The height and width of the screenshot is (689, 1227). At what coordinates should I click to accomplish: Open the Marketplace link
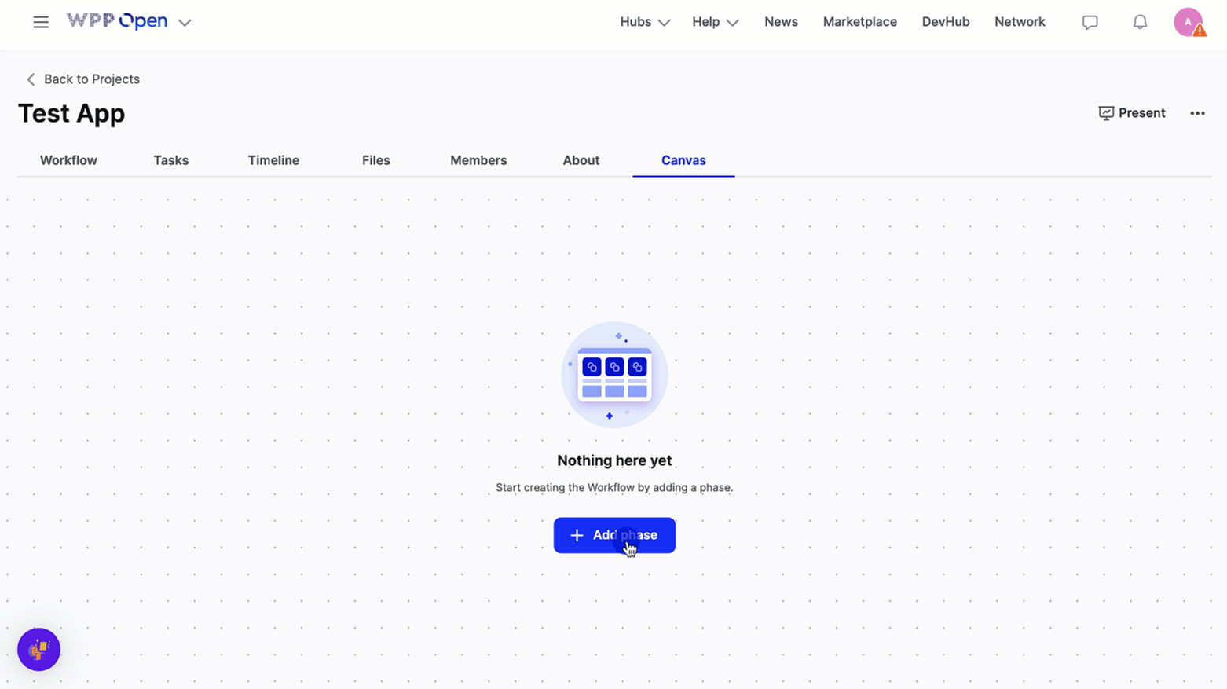pyautogui.click(x=859, y=22)
